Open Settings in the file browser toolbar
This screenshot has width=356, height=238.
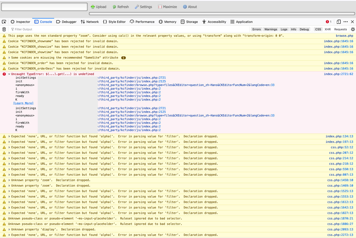click(x=143, y=7)
